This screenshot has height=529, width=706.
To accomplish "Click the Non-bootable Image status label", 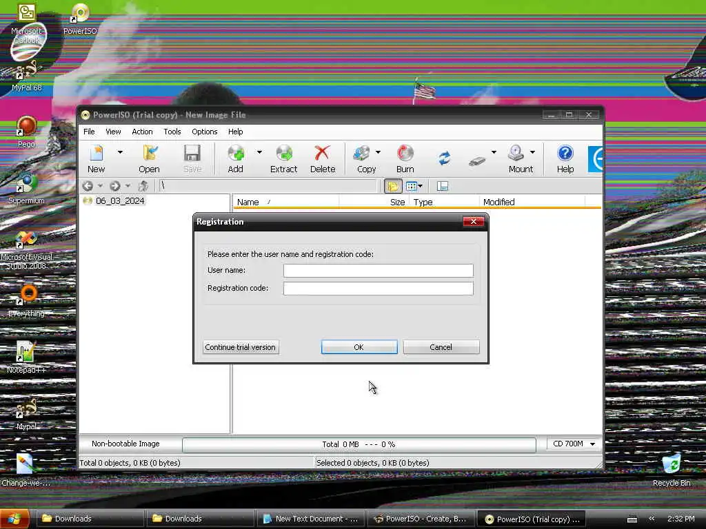I will click(125, 444).
